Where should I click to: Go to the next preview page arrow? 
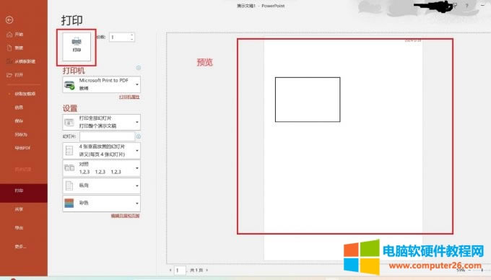pyautogui.click(x=207, y=270)
